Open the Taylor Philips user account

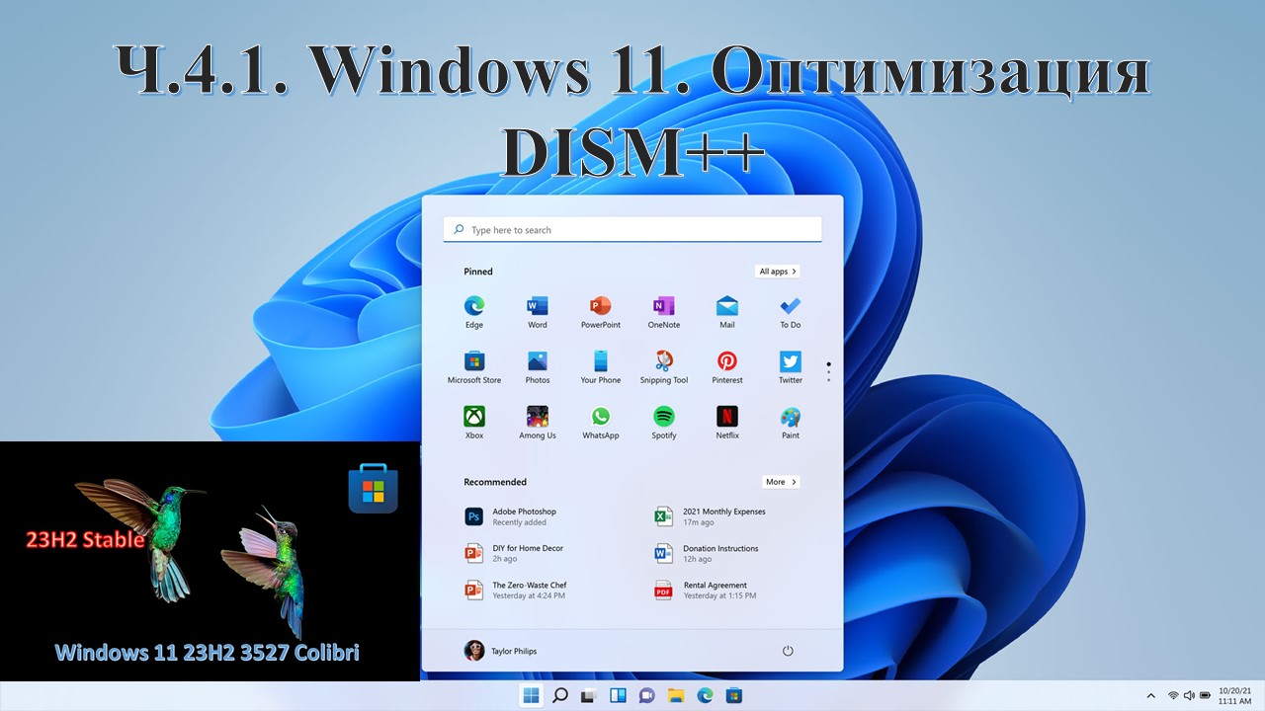click(500, 651)
